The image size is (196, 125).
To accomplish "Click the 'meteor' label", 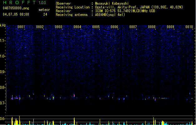I will pyautogui.click(x=44, y=10).
